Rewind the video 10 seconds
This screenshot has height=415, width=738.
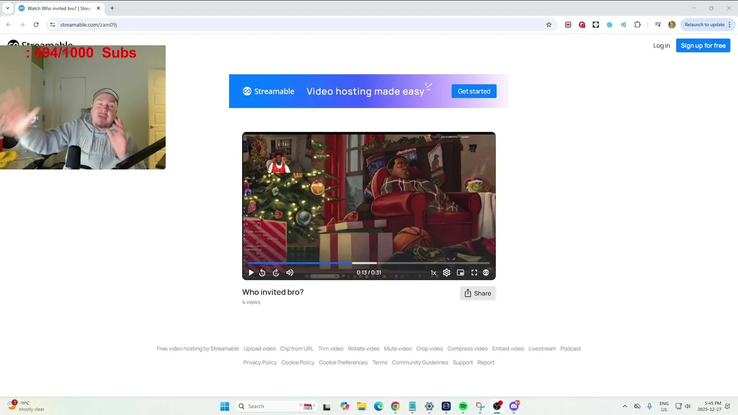pyautogui.click(x=262, y=273)
